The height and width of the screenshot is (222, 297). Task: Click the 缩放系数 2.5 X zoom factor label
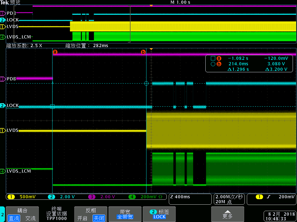[x=24, y=46]
